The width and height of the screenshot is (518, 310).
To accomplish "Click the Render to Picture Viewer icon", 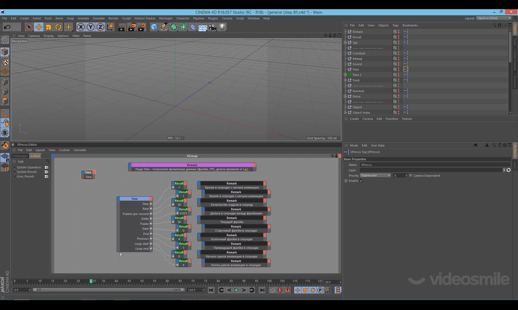I will pyautogui.click(x=132, y=27).
